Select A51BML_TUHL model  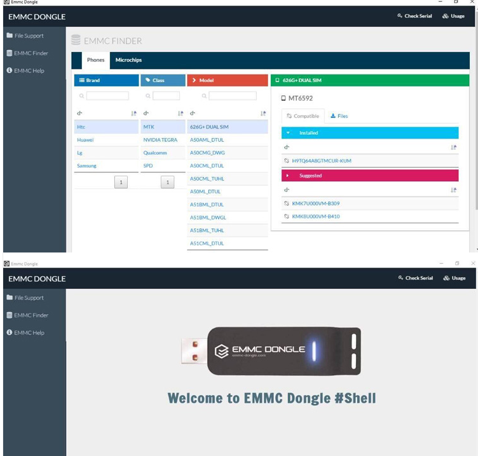[228, 231]
